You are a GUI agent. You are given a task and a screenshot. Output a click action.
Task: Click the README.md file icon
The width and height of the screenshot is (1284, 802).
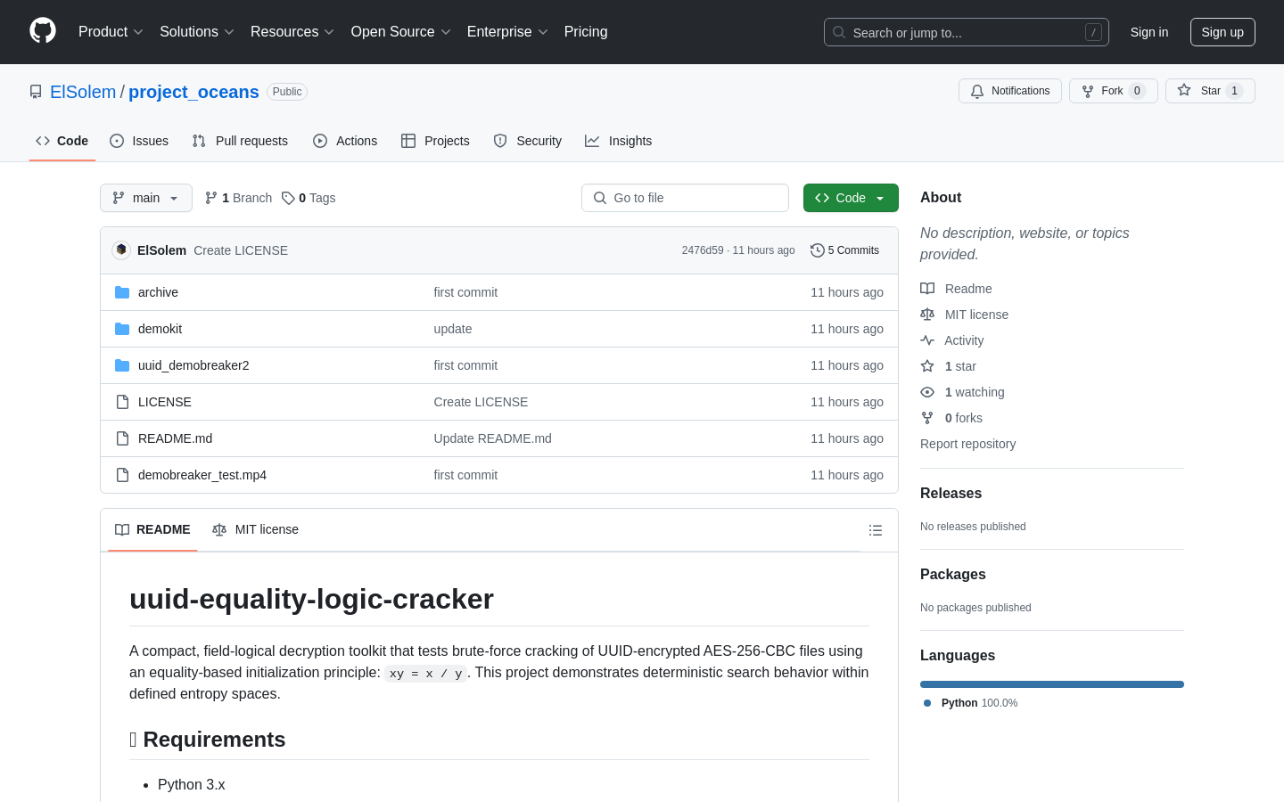click(122, 438)
